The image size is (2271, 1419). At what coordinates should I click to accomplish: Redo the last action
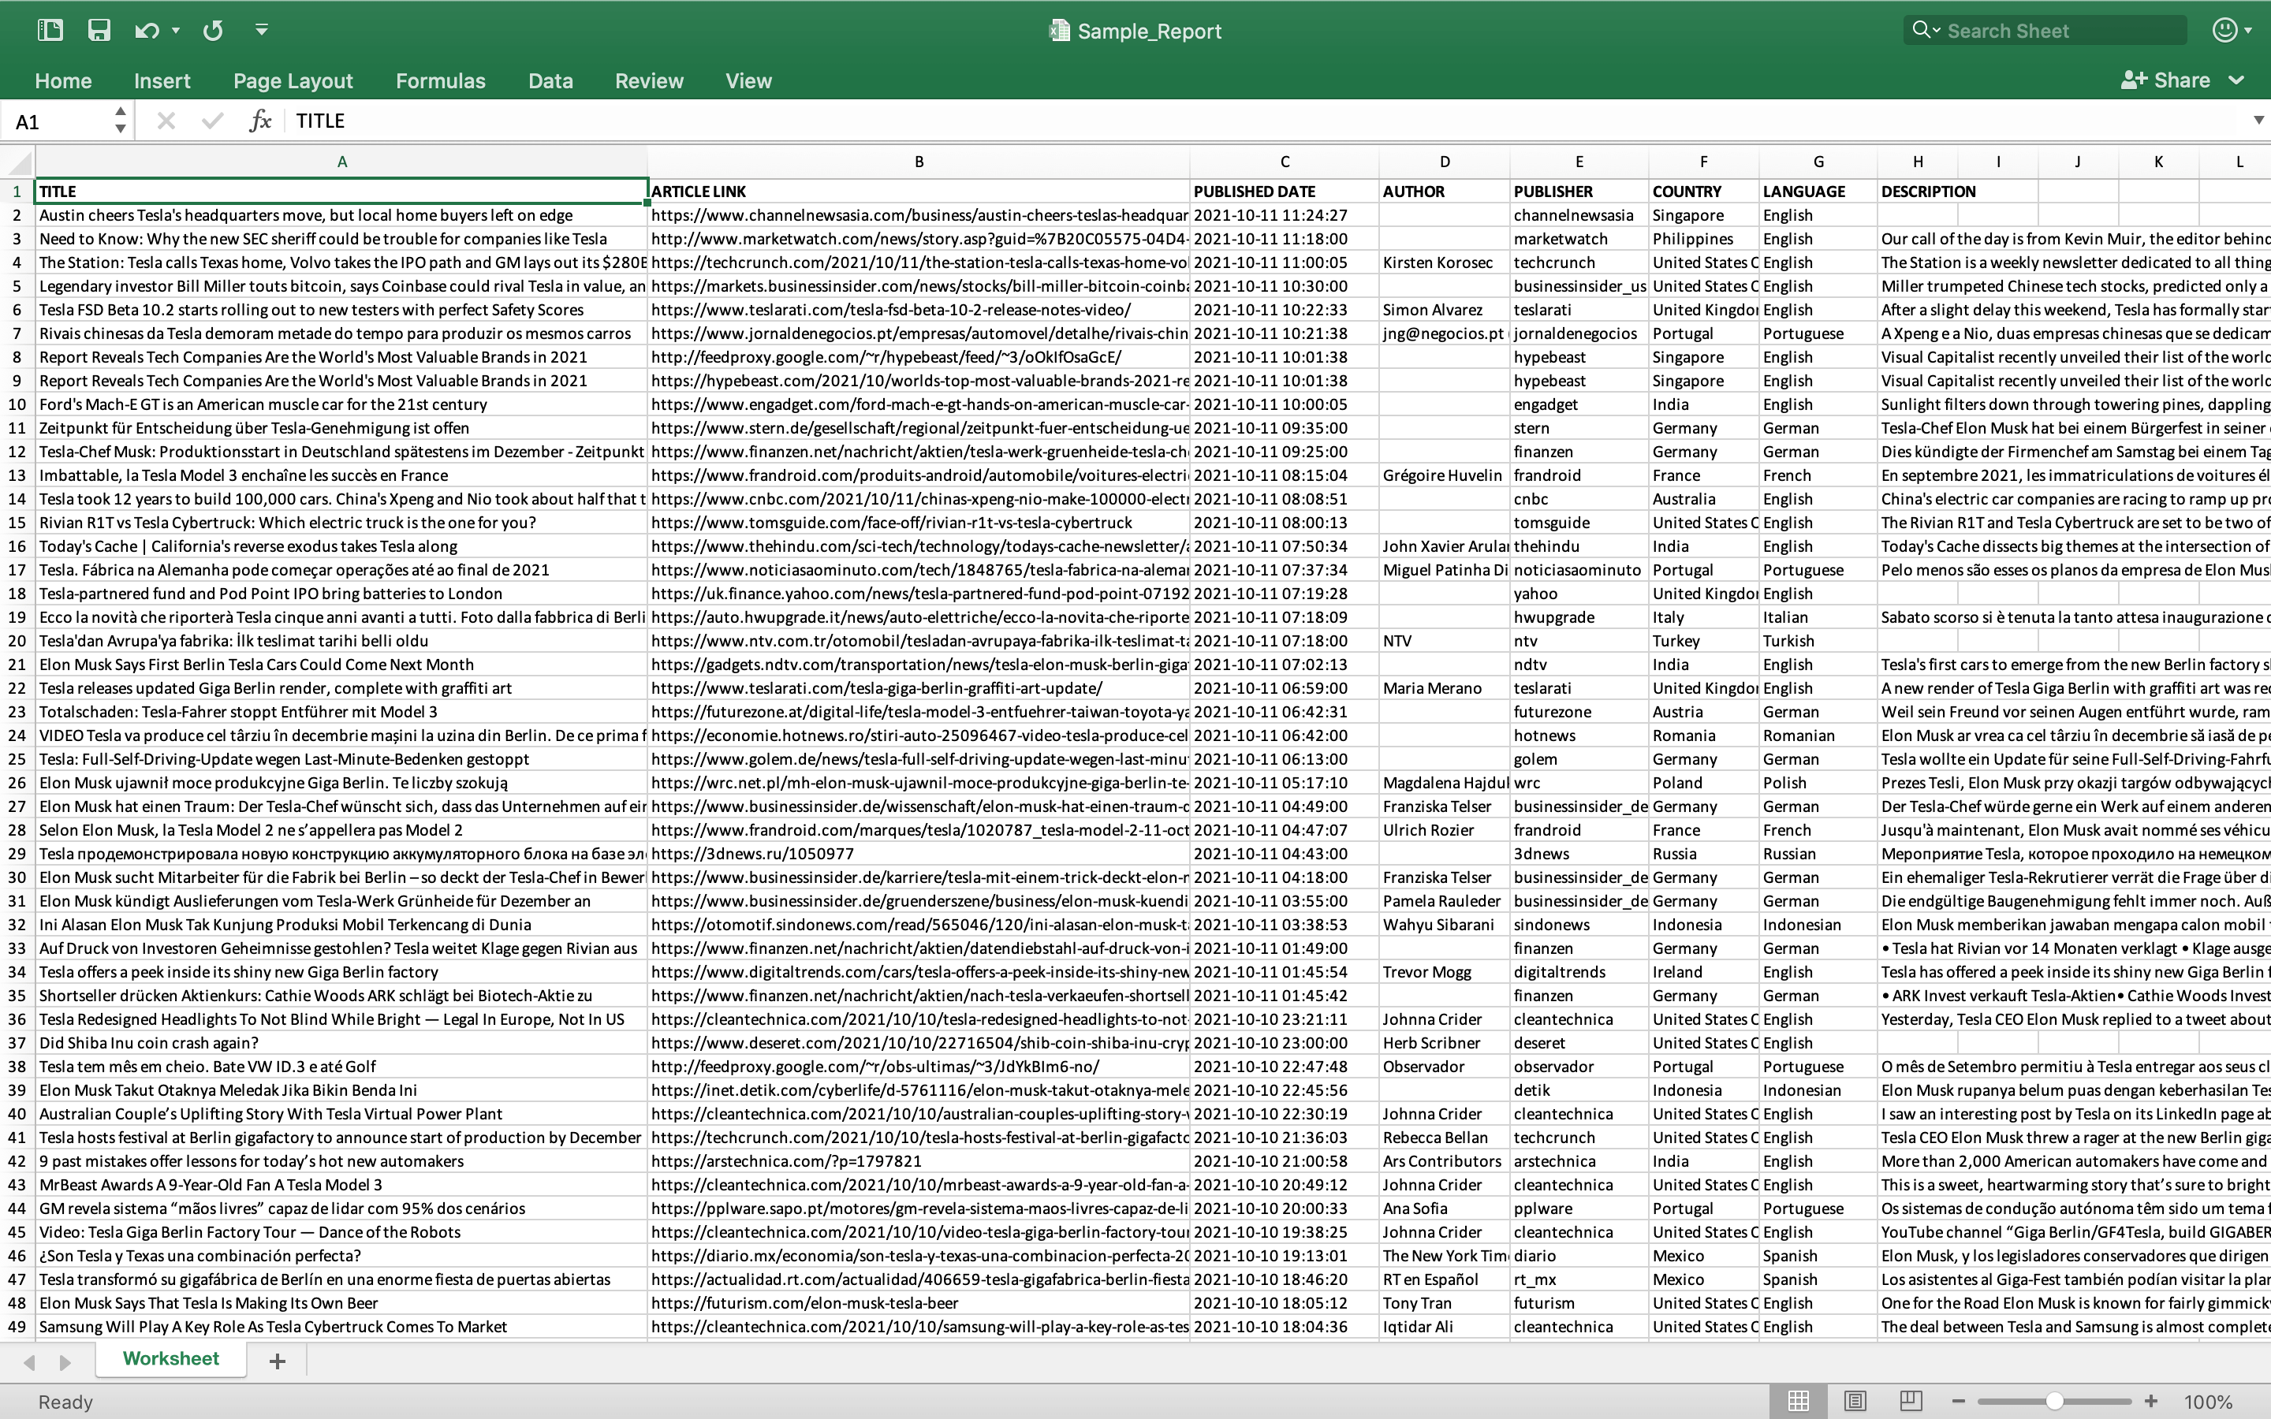pyautogui.click(x=213, y=31)
